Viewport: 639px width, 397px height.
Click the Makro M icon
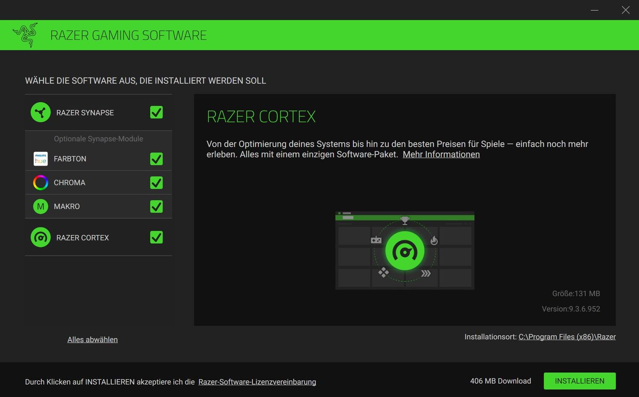tap(41, 206)
